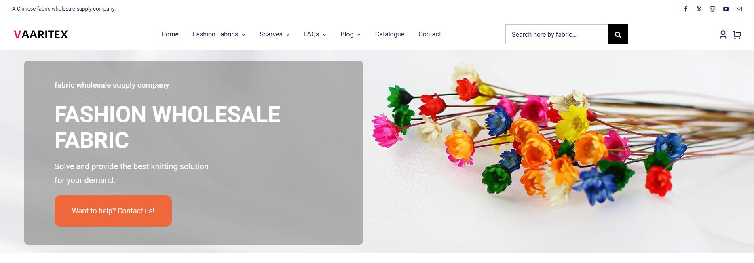This screenshot has height=263, width=754.
Task: Open the Facebook social icon
Action: point(686,9)
